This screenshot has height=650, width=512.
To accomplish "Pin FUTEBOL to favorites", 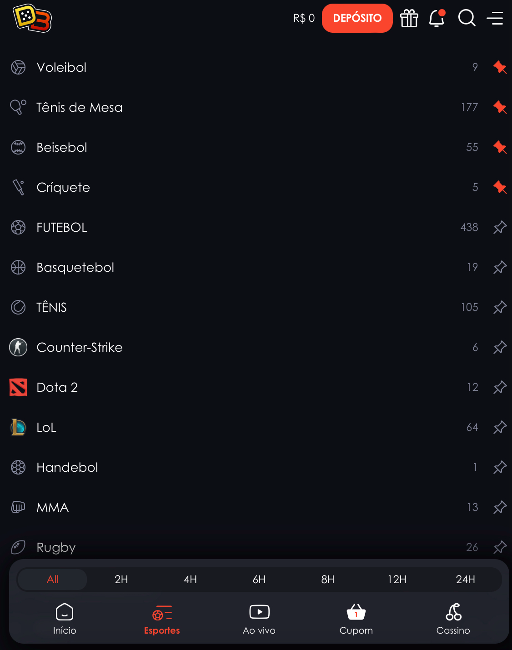I will (x=500, y=227).
